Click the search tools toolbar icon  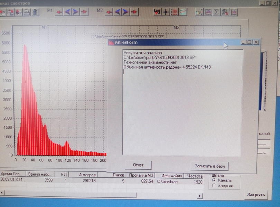(x=225, y=12)
